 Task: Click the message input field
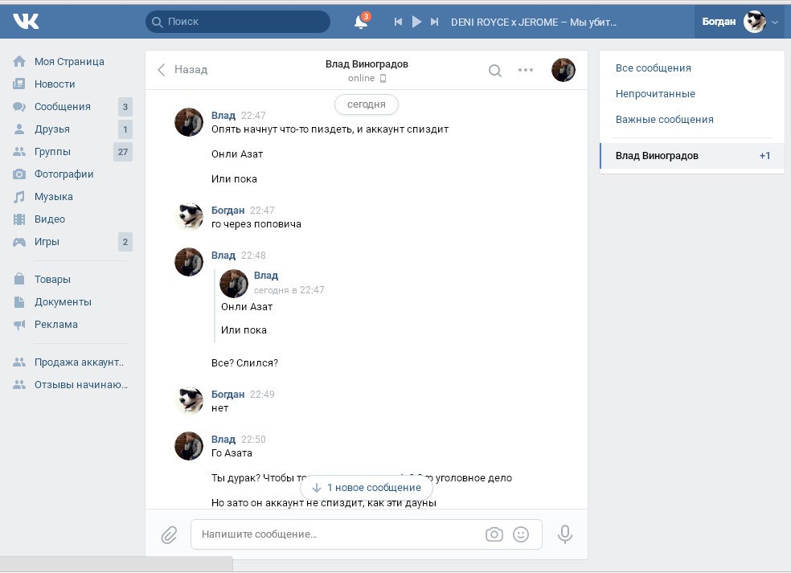[x=338, y=534]
